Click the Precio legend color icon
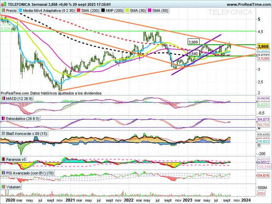Image resolution: width=272 pixels, height=204 pixels. (x=3, y=10)
